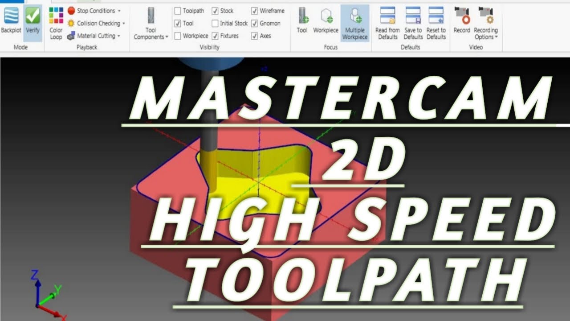Toggle the Fixtures checkbox

click(215, 36)
